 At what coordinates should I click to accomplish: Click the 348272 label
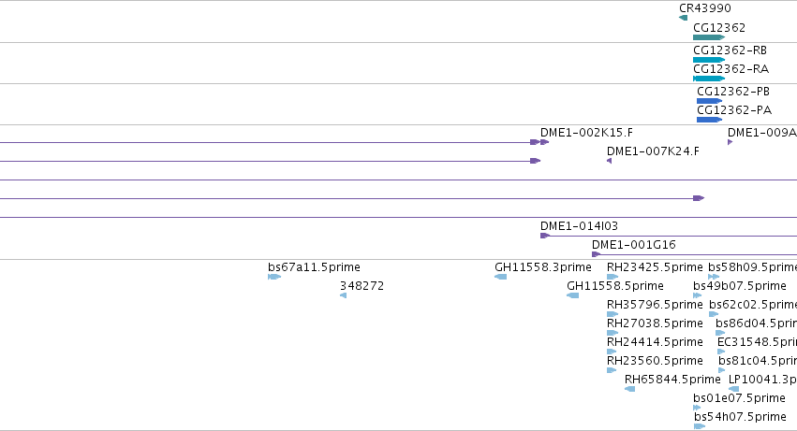(x=362, y=286)
